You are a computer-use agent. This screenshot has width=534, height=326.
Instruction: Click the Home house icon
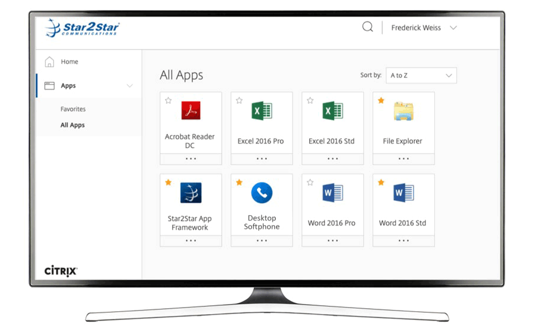[49, 62]
